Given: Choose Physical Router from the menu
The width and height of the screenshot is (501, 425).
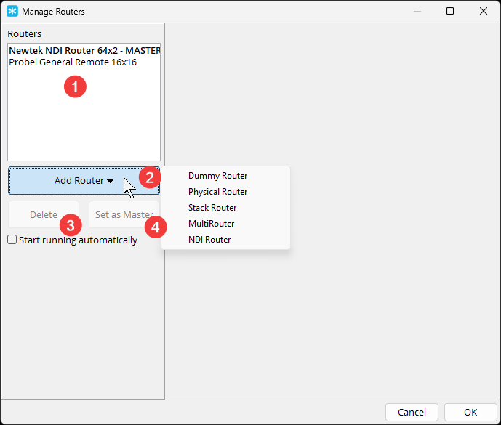Looking at the screenshot, I should 225,192.
